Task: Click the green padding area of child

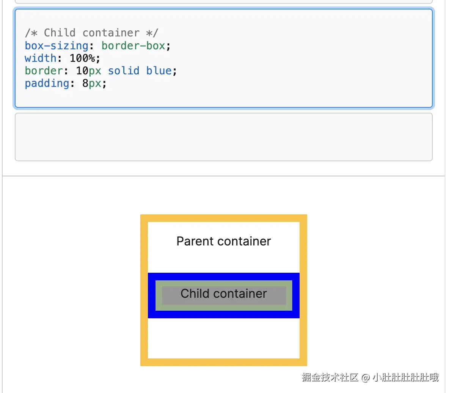Action: (x=224, y=283)
